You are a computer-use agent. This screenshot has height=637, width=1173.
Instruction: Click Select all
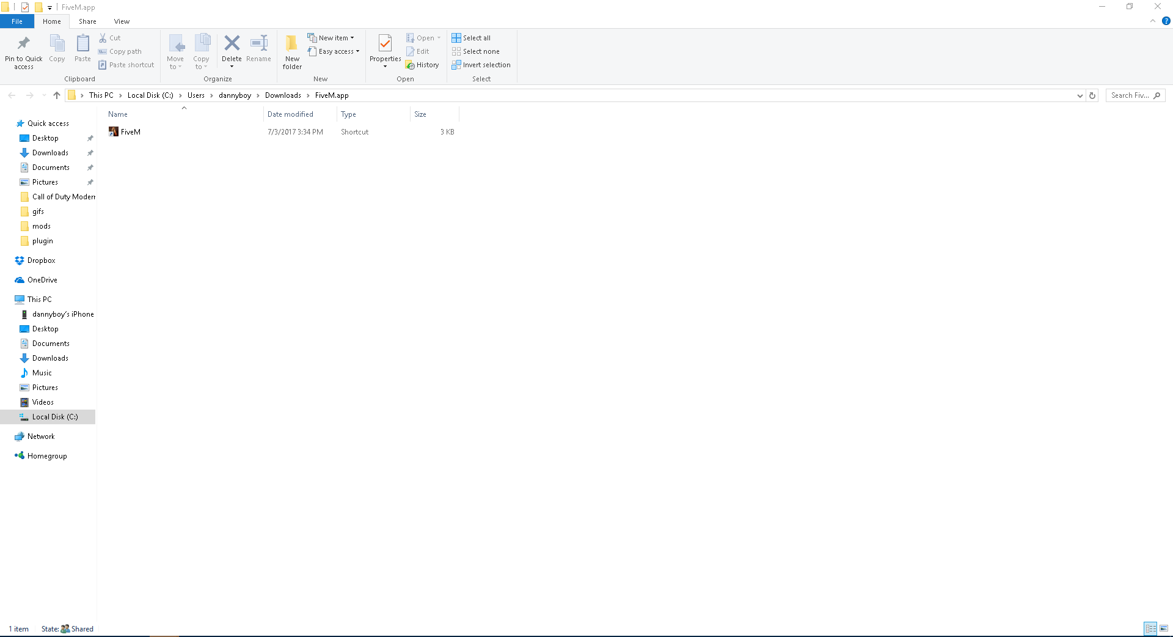tap(471, 38)
